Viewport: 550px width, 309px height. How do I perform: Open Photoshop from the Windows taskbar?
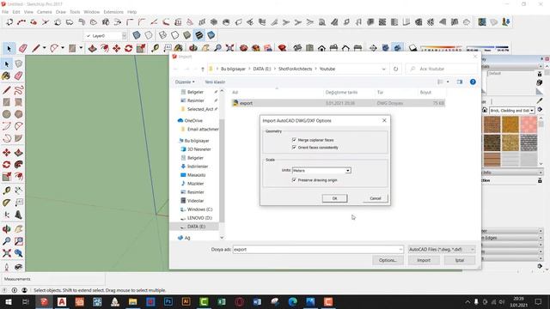tap(168, 301)
